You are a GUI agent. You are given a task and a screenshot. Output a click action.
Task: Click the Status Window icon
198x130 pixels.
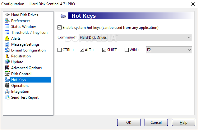coord(7,26)
